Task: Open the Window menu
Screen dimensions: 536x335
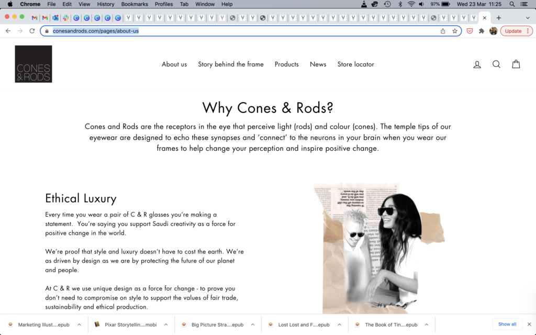Action: click(x=205, y=4)
